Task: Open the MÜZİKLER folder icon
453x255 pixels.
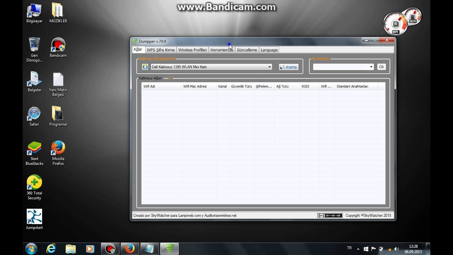Action: tap(58, 13)
